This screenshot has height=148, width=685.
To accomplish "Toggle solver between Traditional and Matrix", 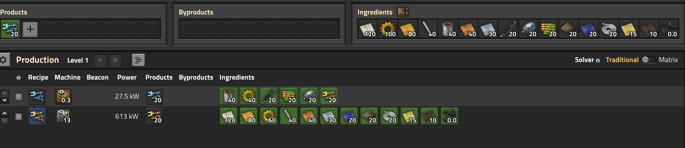I will point(649,60).
